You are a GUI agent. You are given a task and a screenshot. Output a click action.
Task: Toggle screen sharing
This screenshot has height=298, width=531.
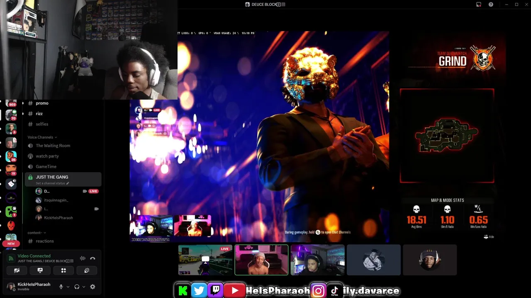tap(40, 270)
